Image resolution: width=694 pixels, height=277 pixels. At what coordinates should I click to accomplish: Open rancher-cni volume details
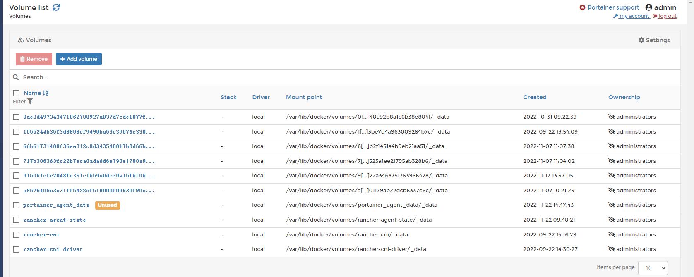point(41,235)
